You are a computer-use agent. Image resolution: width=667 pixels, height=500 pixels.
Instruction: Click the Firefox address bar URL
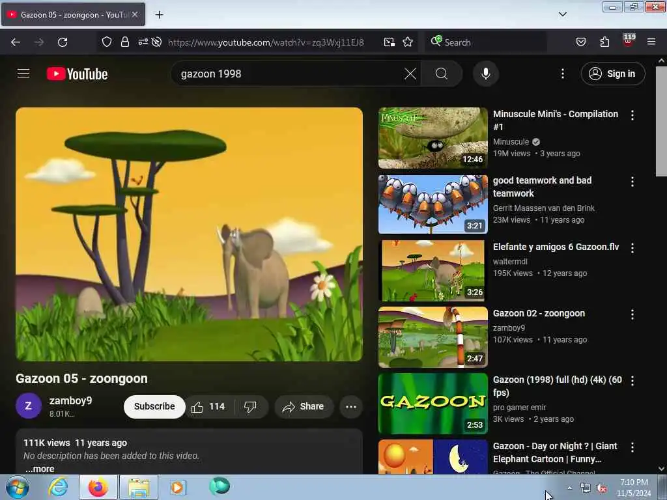click(266, 42)
